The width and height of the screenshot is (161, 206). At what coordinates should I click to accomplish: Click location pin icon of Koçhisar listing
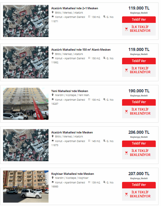[x=53, y=178]
